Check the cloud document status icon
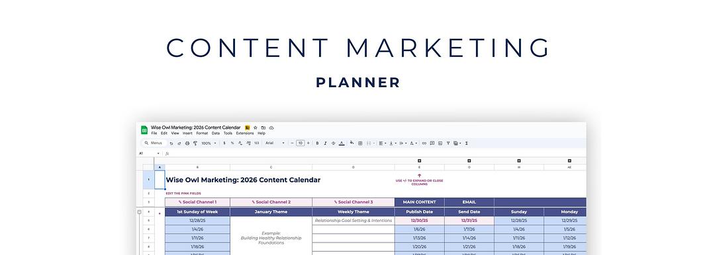The height and width of the screenshot is (255, 715). (271, 128)
